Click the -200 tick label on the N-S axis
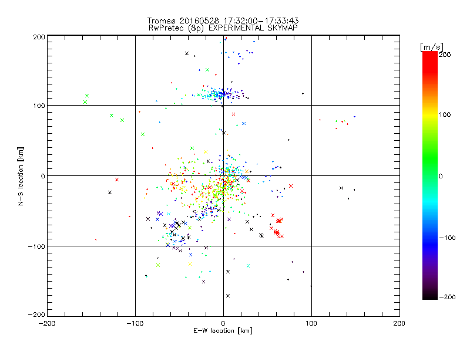This screenshot has height=352, width=470. [36, 314]
